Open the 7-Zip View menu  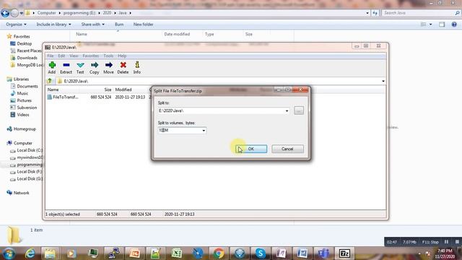pyautogui.click(x=74, y=56)
